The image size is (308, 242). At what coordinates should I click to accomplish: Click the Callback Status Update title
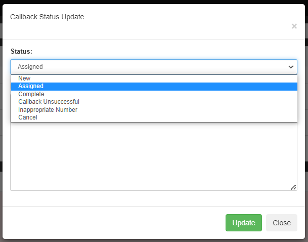(47, 17)
